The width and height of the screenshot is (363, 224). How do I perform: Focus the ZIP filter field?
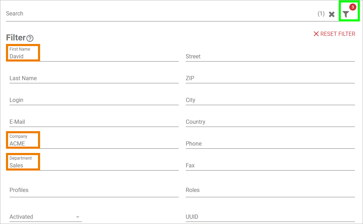270,78
